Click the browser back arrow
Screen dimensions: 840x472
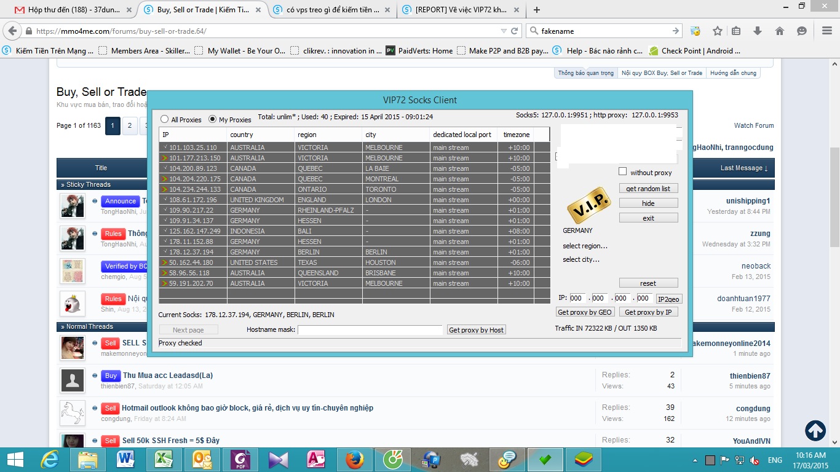(x=14, y=31)
